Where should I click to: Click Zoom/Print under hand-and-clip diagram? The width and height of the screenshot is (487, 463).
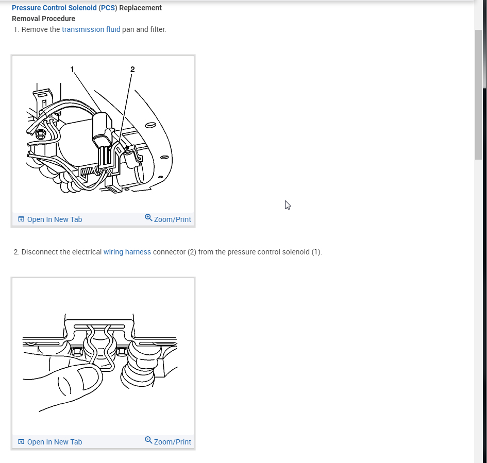click(172, 442)
